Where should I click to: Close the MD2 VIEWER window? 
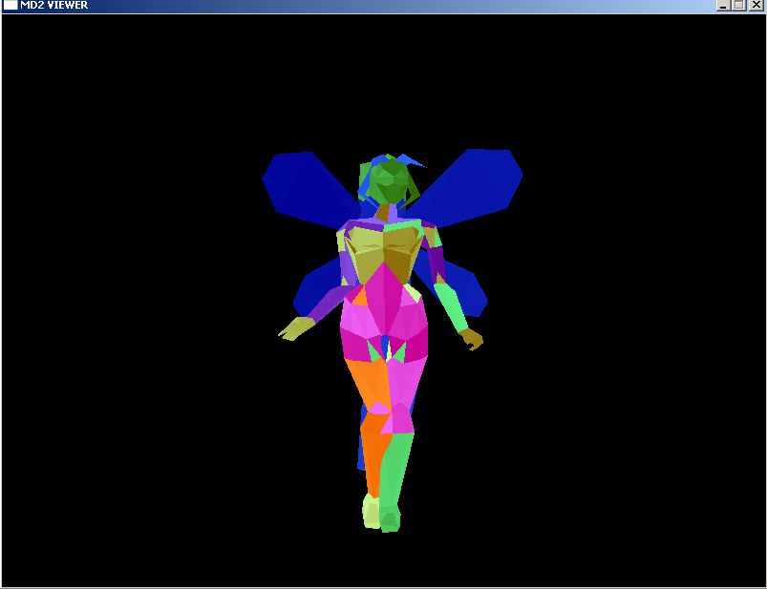756,5
